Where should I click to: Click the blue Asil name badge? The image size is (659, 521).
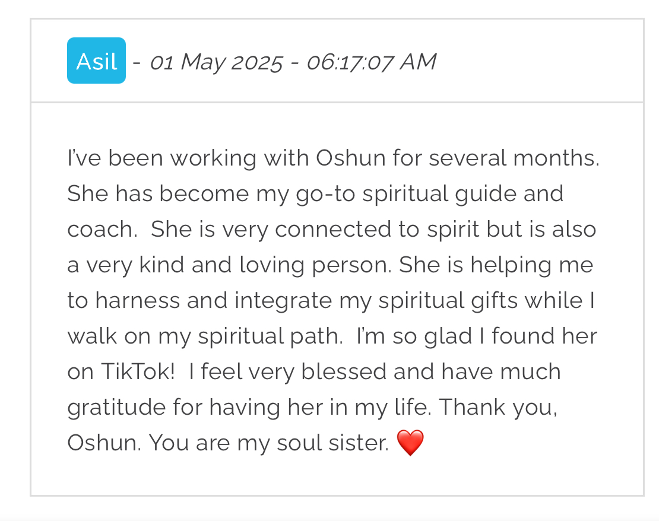click(x=96, y=61)
